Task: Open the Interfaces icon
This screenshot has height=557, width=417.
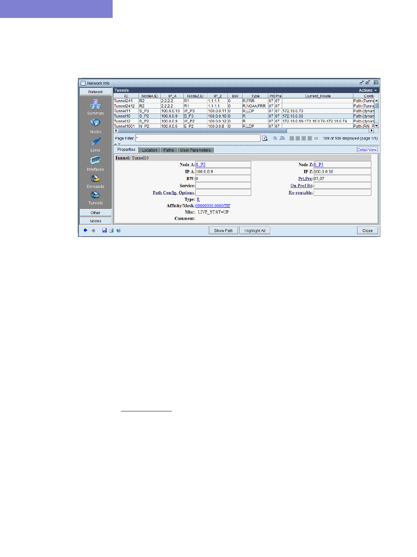Action: 95,160
